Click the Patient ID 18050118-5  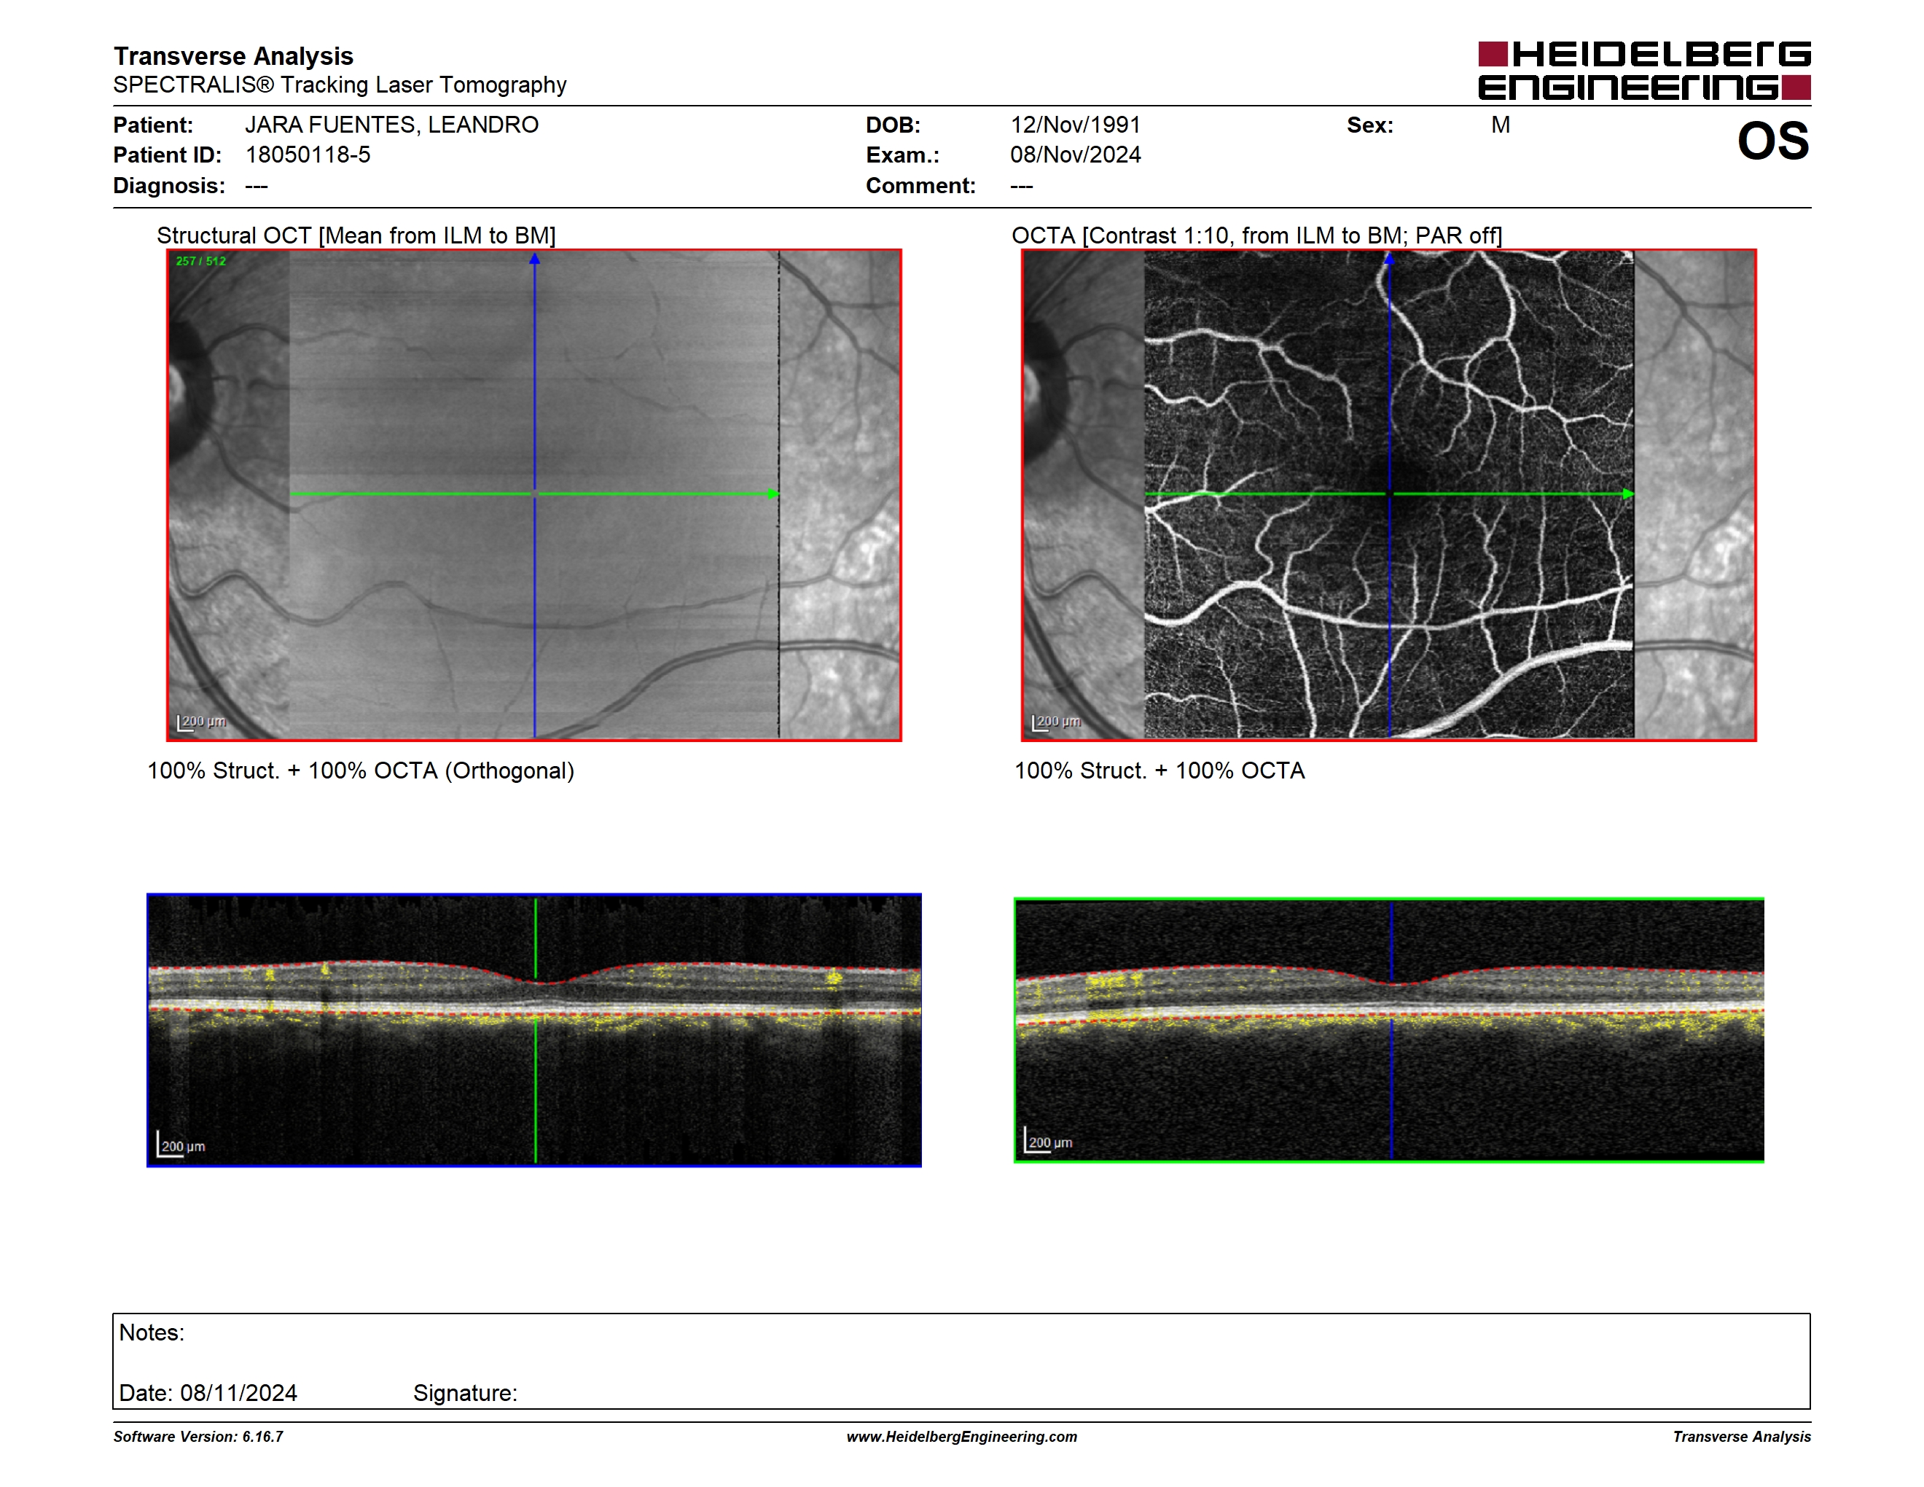[x=308, y=155]
